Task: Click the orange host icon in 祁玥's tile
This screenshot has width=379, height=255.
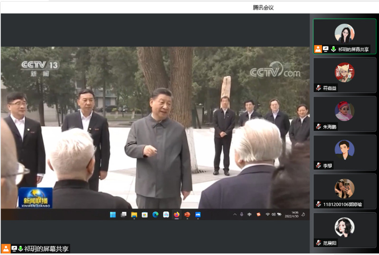Action: 318,49
